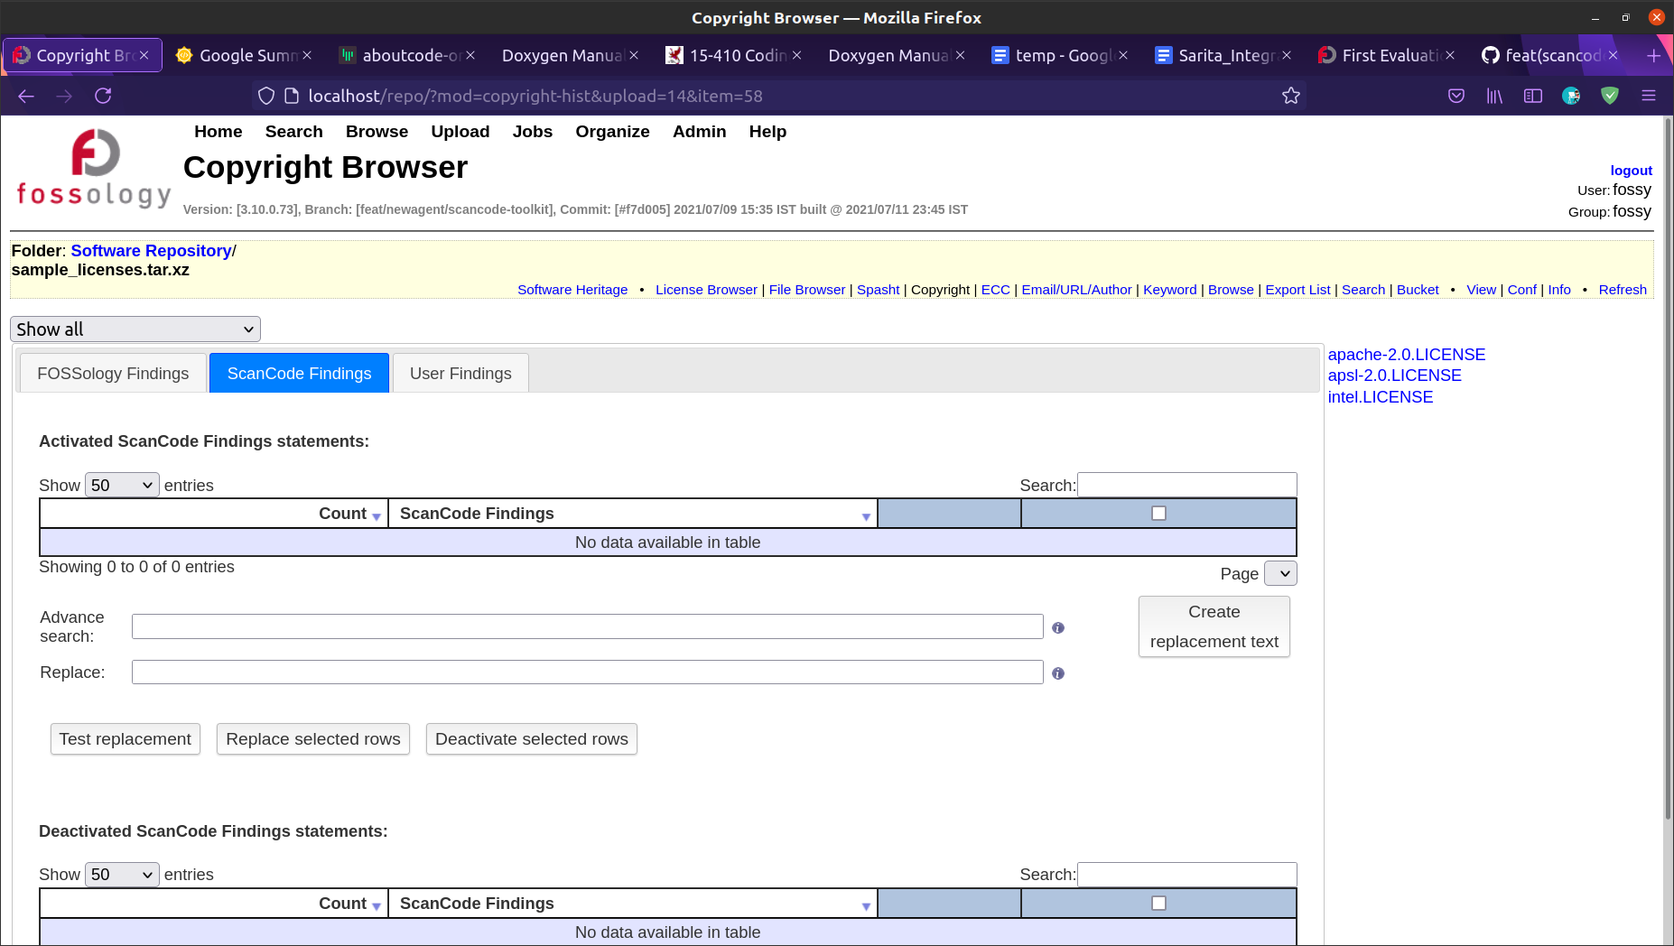This screenshot has width=1674, height=946.
Task: Select the ScanCode Findings tab
Action: point(299,374)
